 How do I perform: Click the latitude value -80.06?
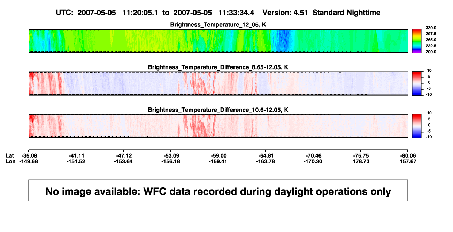pos(408,155)
